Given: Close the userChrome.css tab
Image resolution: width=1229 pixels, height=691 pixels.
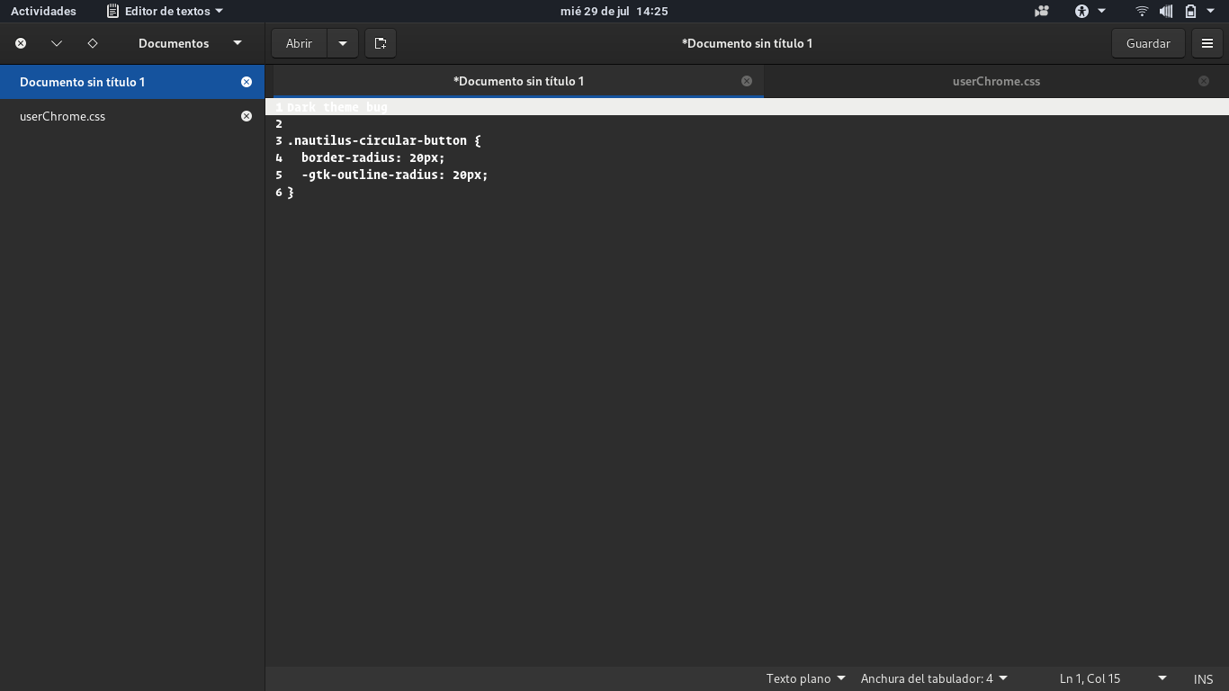Looking at the screenshot, I should (x=1204, y=80).
